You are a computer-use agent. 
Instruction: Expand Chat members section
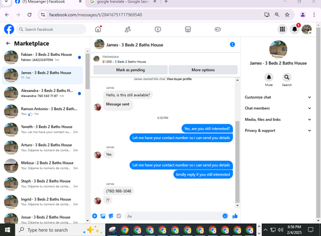(278, 108)
